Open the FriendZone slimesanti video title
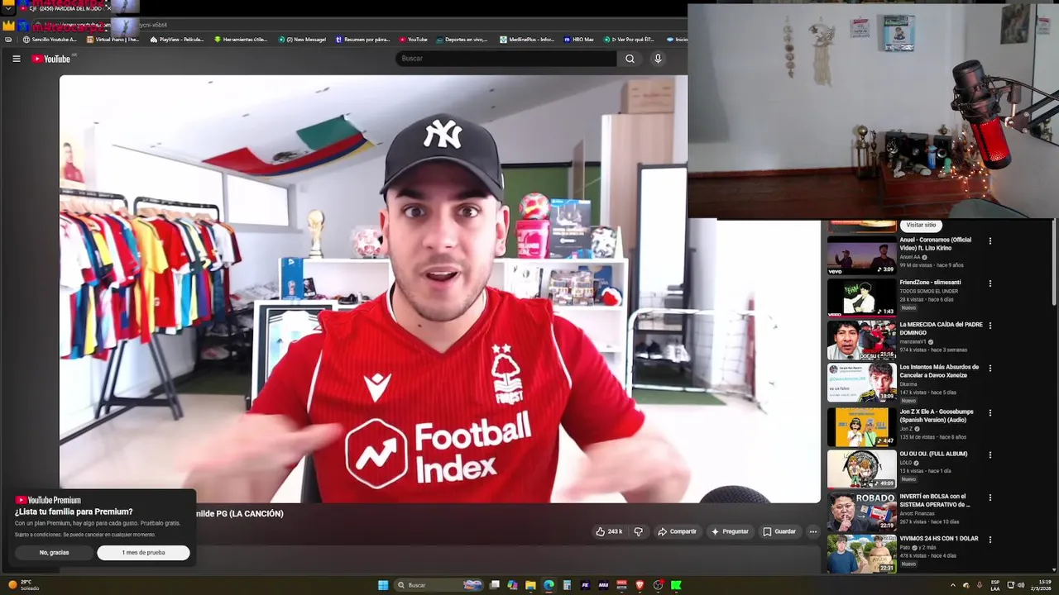 (930, 283)
